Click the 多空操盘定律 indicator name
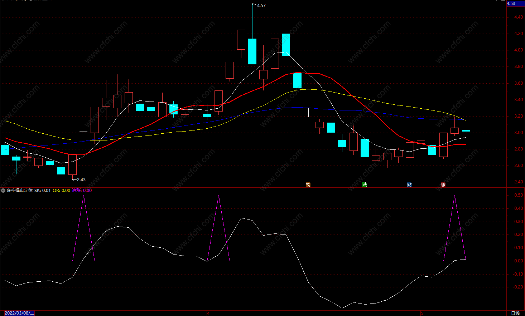The width and height of the screenshot is (525, 316). point(20,191)
